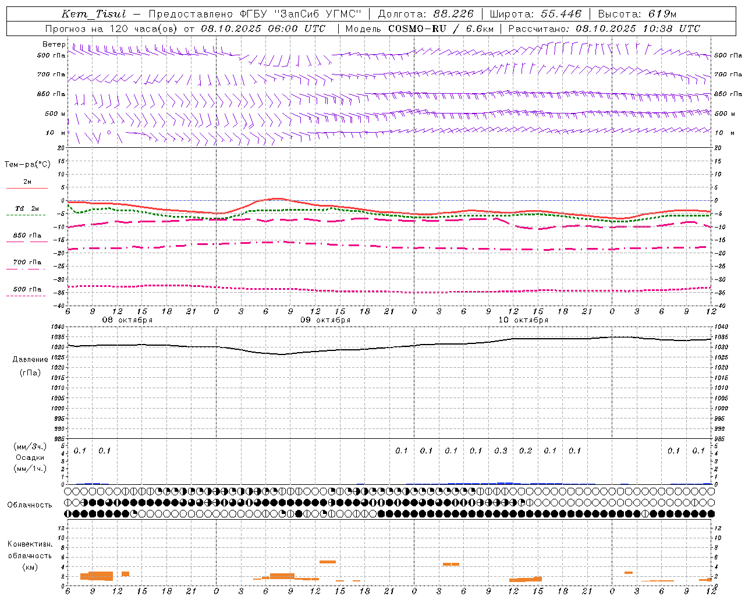Click the Рассчитано: 08.10.2025 10:38 UTC text
745x596 pixels.
click(x=604, y=29)
